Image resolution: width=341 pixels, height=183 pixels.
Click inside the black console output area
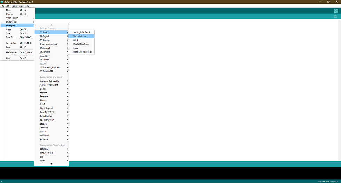tap(170, 173)
